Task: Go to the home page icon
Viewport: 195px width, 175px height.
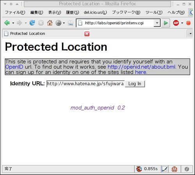Action: click(50, 23)
